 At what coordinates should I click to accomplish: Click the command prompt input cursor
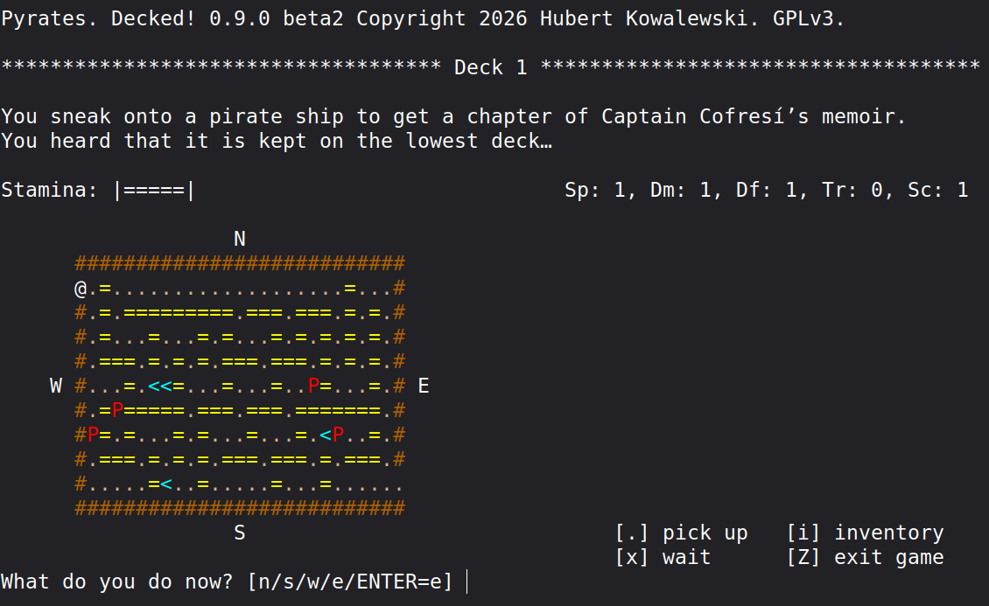coord(467,582)
